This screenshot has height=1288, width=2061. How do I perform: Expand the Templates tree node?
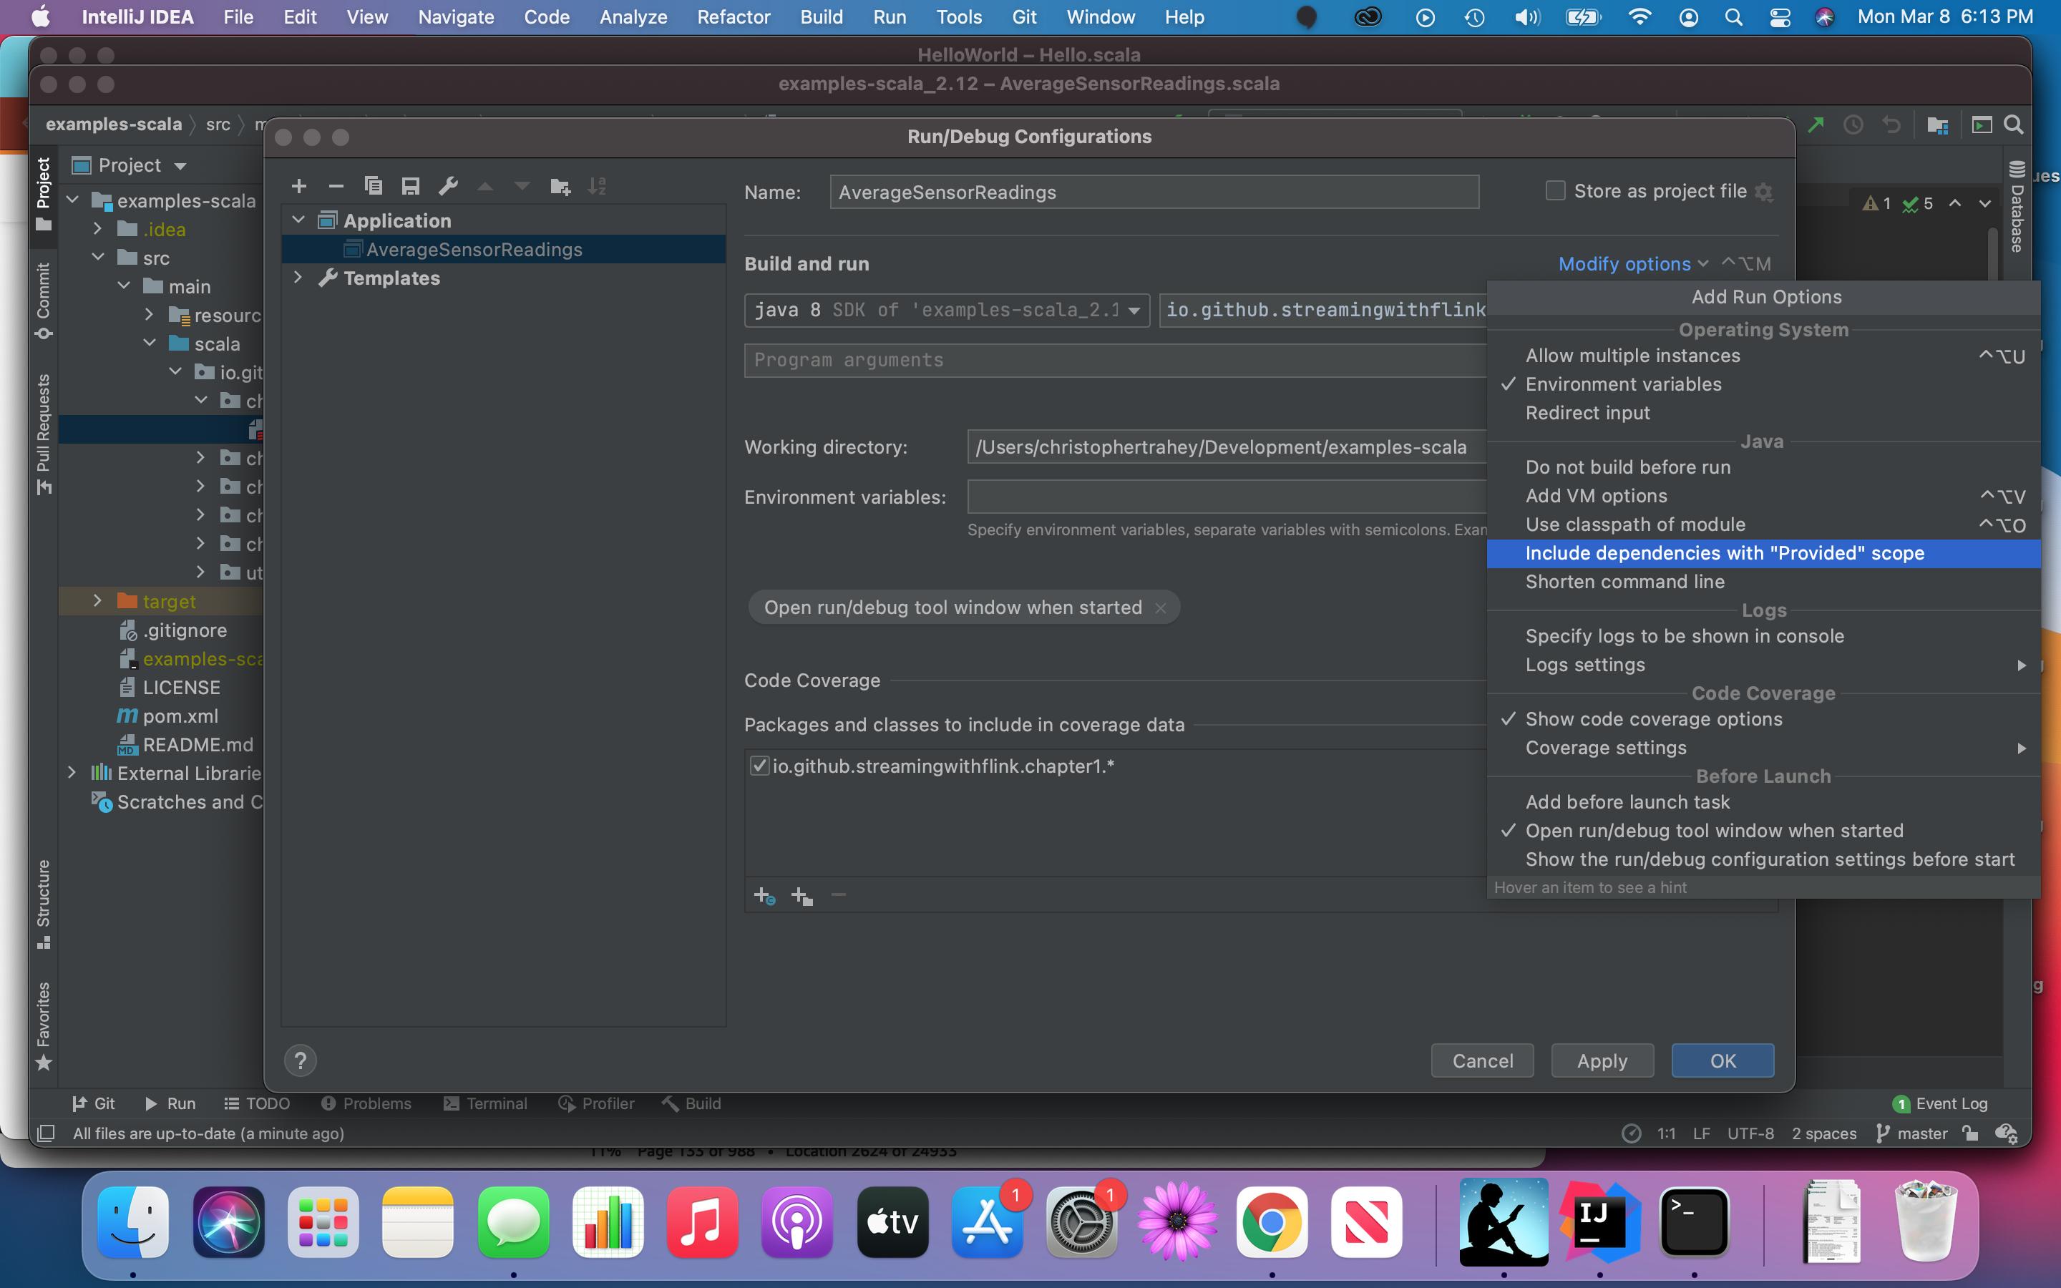298,278
